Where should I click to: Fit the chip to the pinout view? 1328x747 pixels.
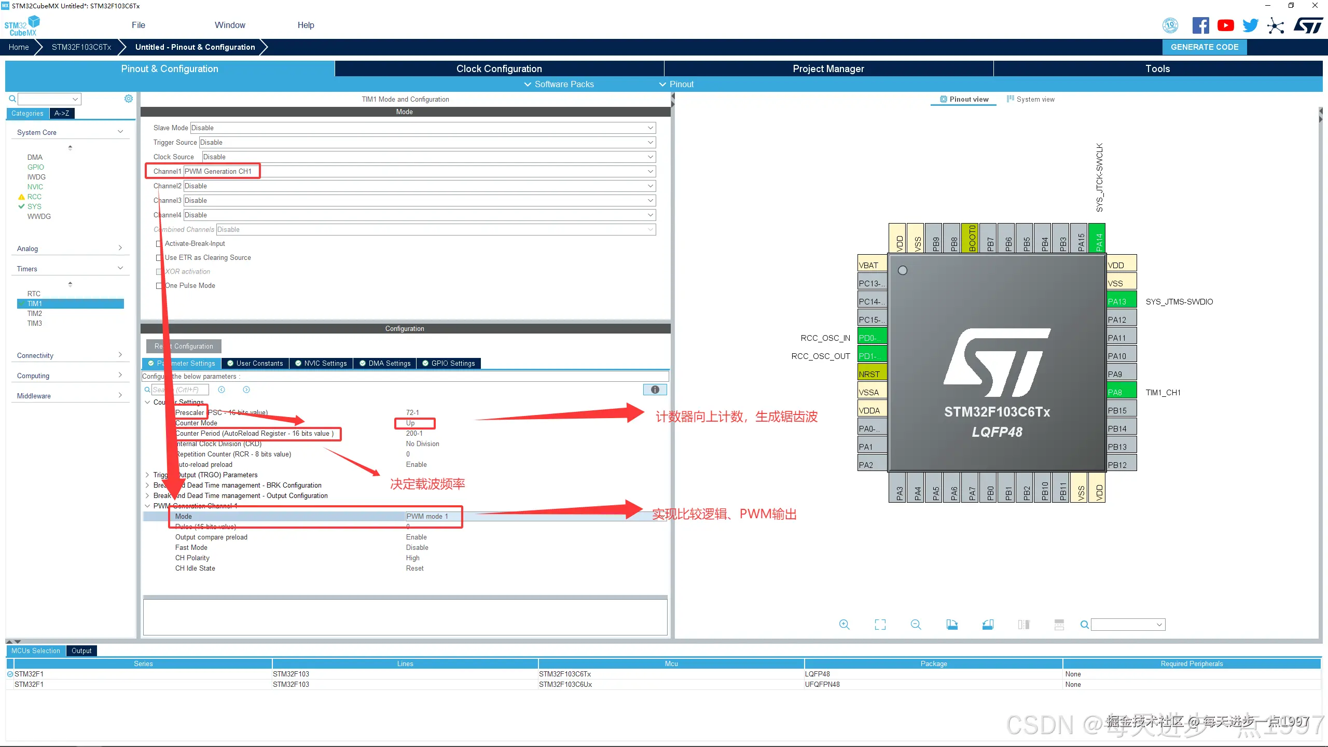(880, 625)
